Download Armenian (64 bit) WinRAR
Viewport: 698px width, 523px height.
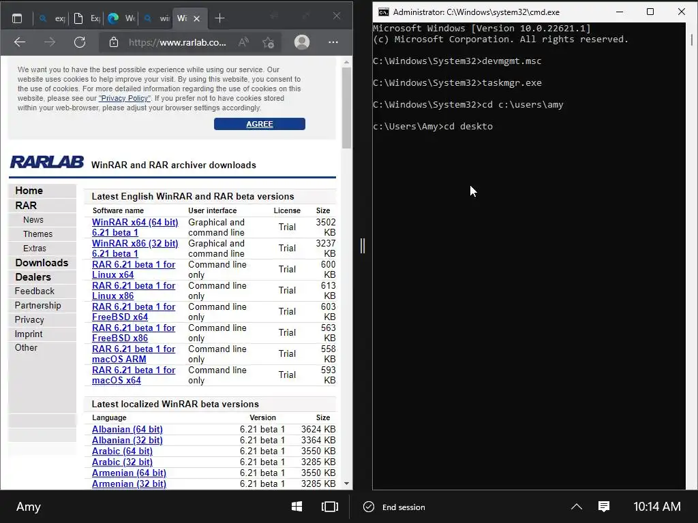(x=129, y=473)
